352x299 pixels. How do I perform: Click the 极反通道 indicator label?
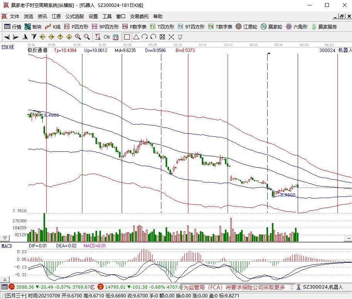point(37,50)
